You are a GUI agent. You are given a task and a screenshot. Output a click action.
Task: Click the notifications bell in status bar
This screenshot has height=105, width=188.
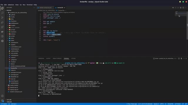186,104
